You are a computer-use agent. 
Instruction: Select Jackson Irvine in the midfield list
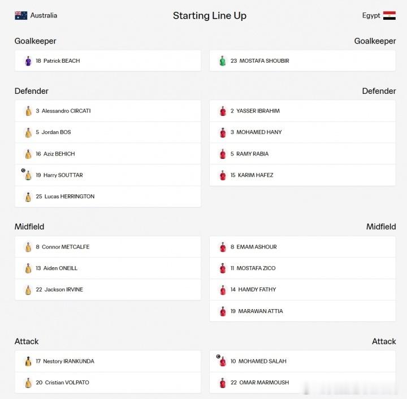point(108,289)
